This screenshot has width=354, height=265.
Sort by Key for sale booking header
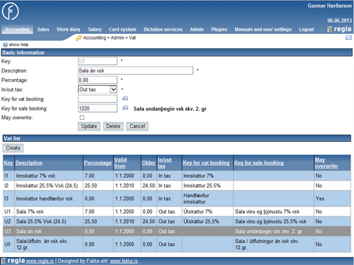pos(259,163)
